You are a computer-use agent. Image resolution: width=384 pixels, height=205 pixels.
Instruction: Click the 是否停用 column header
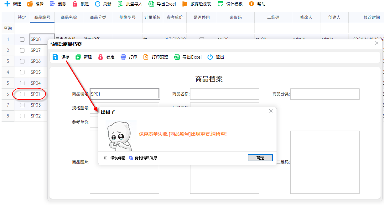(202, 17)
